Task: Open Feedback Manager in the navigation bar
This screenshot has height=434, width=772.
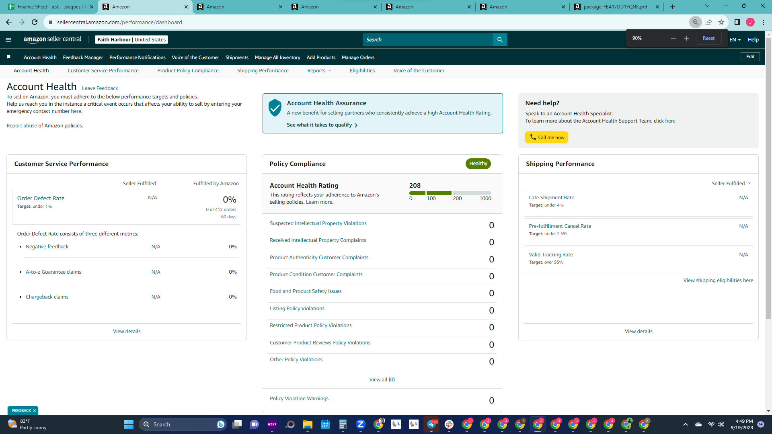Action: pos(83,57)
